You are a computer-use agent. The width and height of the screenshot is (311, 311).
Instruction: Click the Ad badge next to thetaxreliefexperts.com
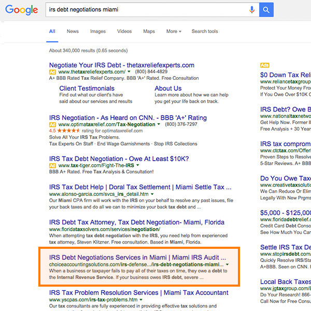52,72
